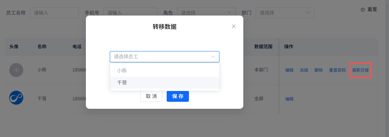The height and width of the screenshot is (137, 389).
Task: Click the 取消 cancel button
Action: (151, 96)
